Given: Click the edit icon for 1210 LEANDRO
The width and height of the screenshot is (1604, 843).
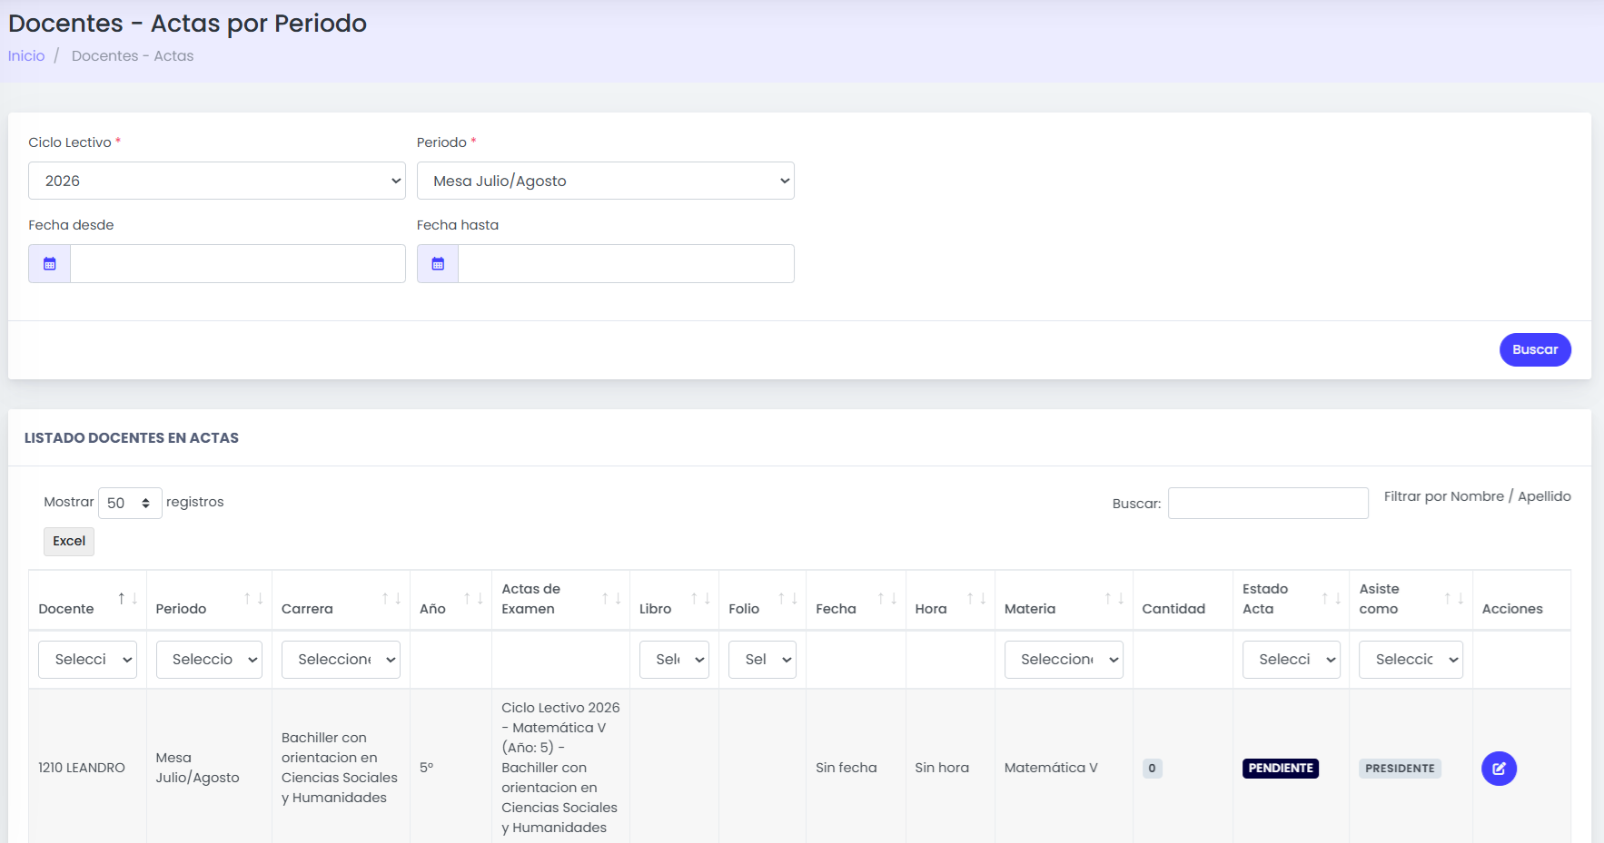Looking at the screenshot, I should pos(1499,769).
